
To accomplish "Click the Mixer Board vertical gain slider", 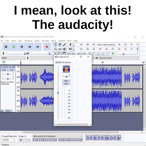I will point(58,93).
